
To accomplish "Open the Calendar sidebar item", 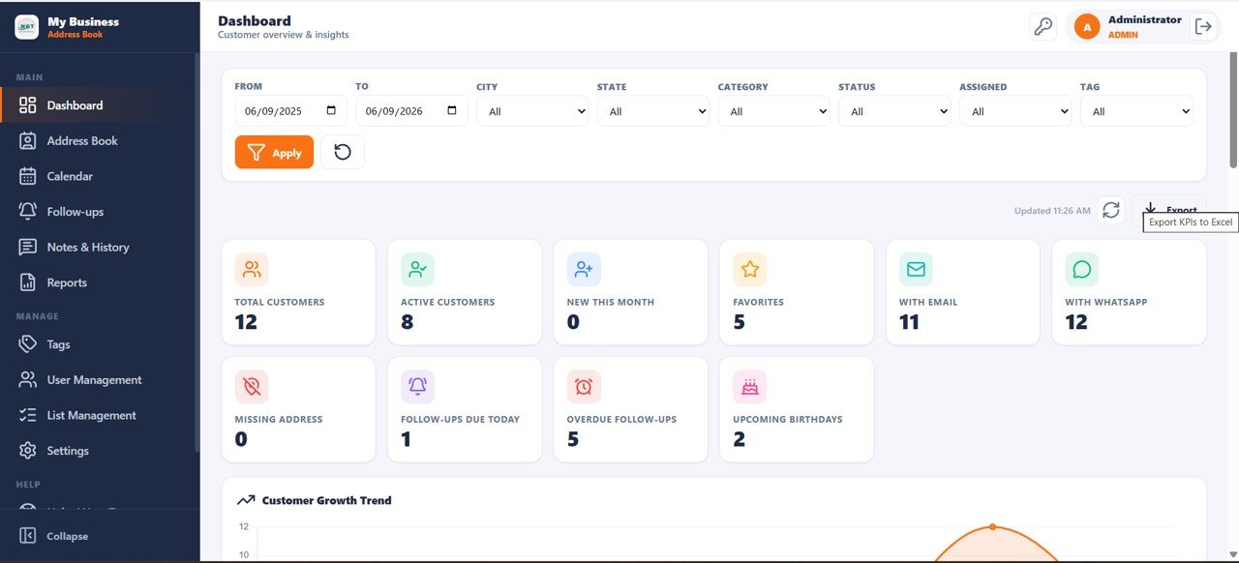I will point(98,176).
